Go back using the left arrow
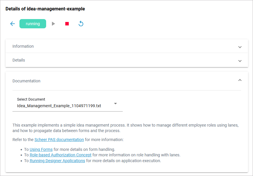 coord(12,24)
